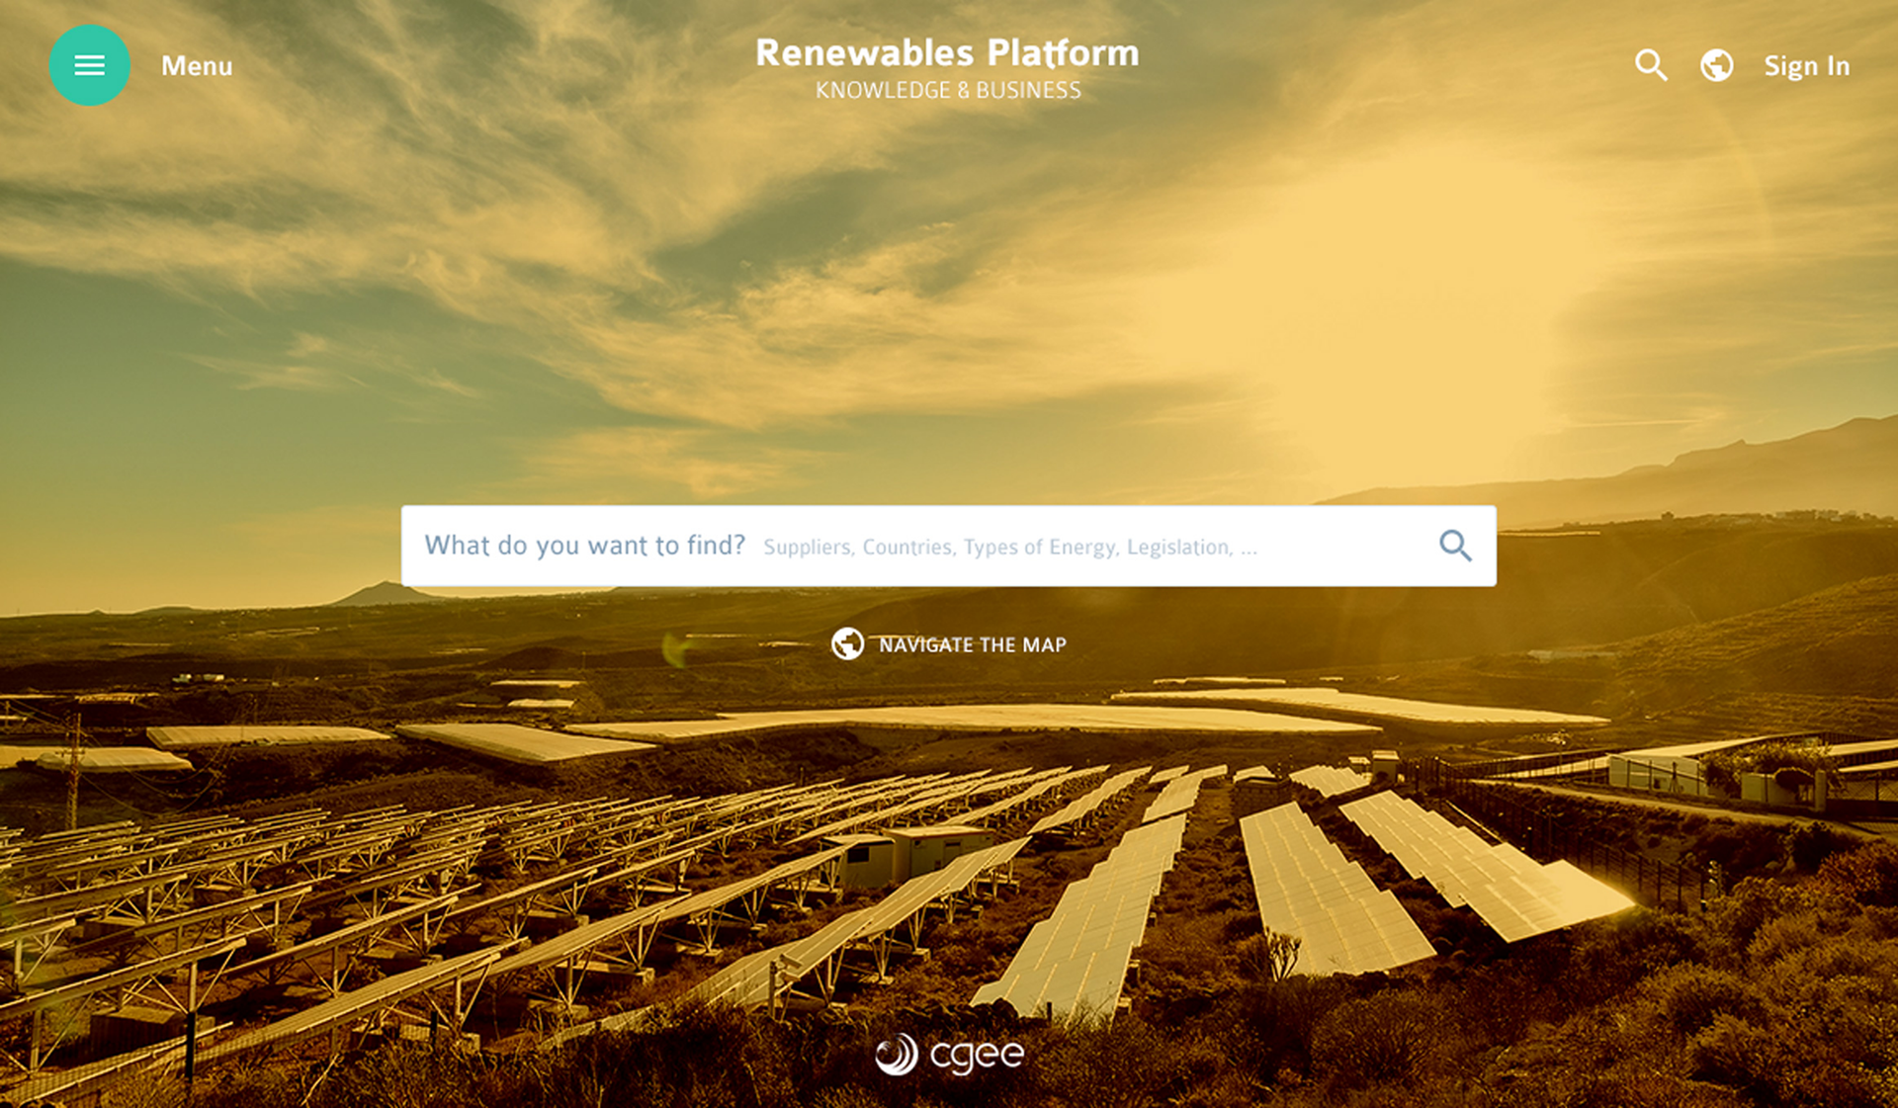The height and width of the screenshot is (1108, 1898).
Task: Click the word 'Platform' in the title
Action: [1063, 53]
